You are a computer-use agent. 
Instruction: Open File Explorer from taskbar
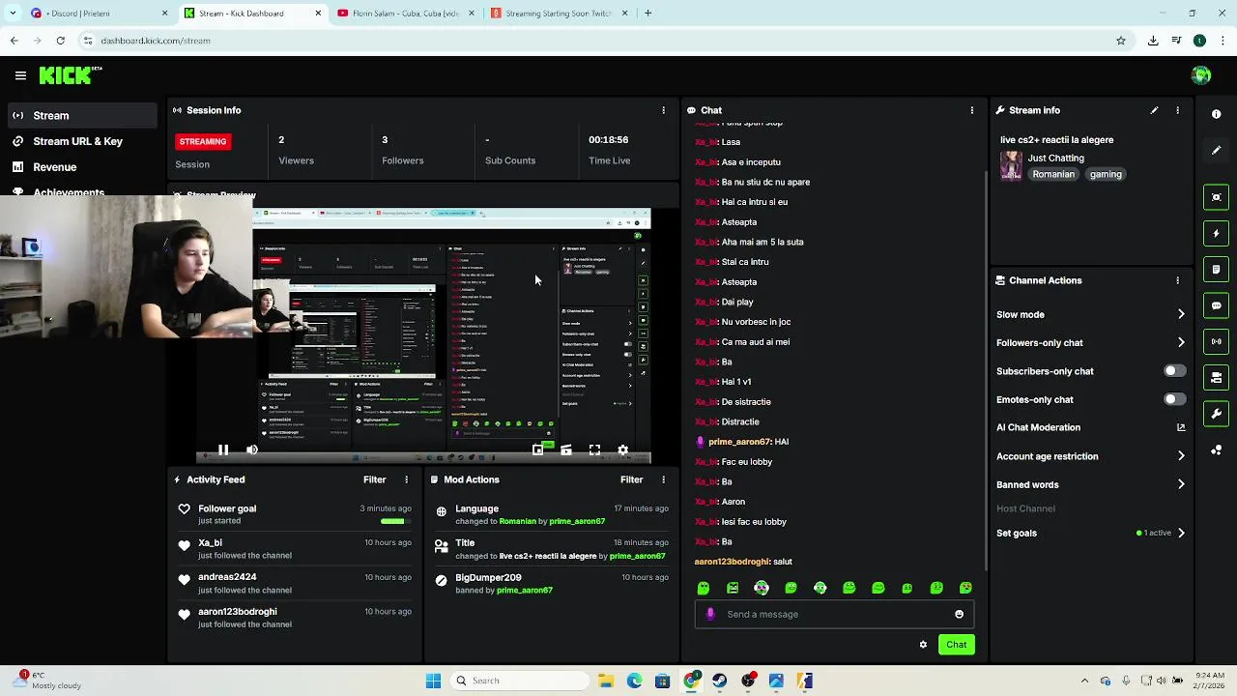[605, 681]
